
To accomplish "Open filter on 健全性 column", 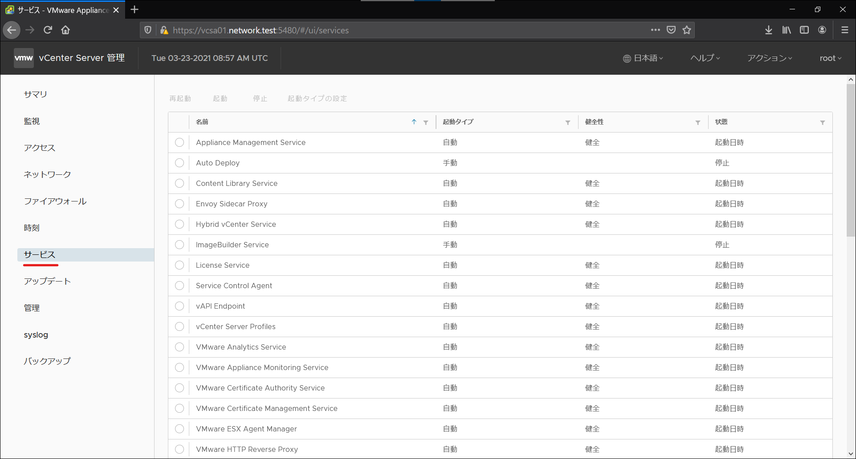I will point(698,122).
